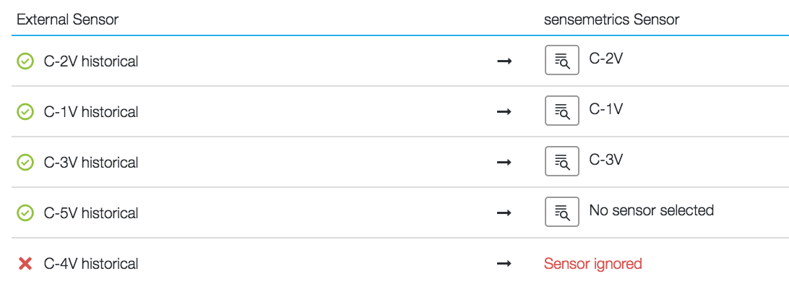The width and height of the screenshot is (789, 305).
Task: Click the arrow in C-5V row
Action: pyautogui.click(x=504, y=213)
